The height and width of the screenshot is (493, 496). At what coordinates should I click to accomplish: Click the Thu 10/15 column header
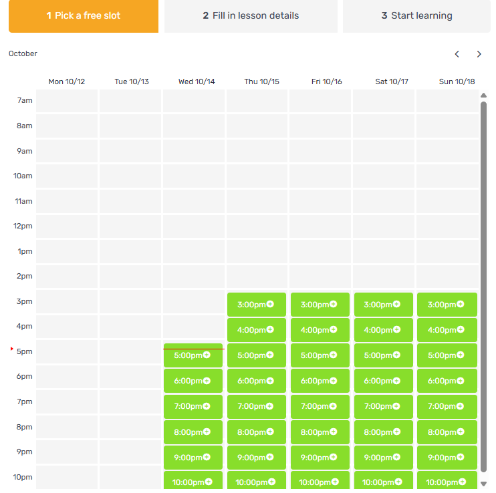[261, 81]
